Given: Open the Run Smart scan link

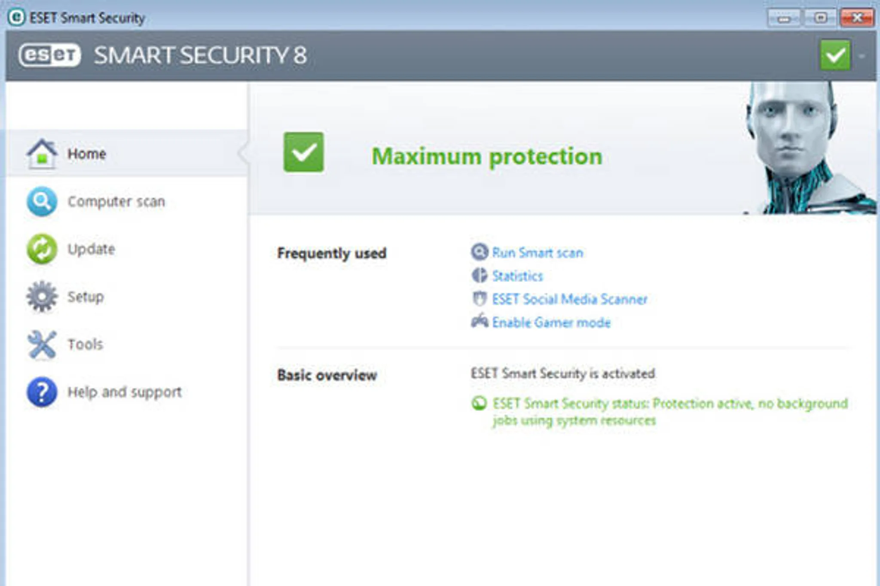Looking at the screenshot, I should point(537,252).
